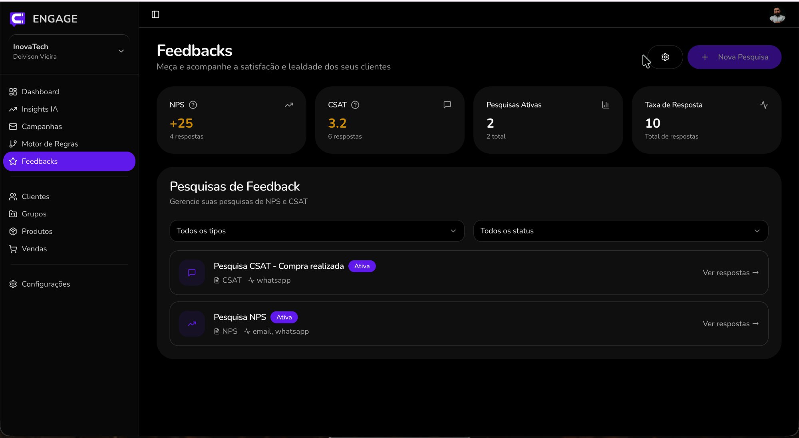Click the Motor de Regras sidebar icon
This screenshot has width=799, height=438.
[x=12, y=144]
